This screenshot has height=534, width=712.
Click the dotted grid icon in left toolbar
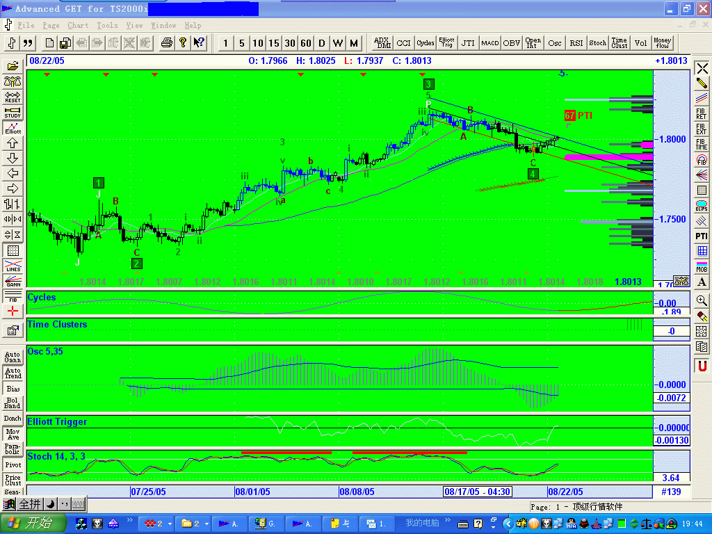point(13,250)
